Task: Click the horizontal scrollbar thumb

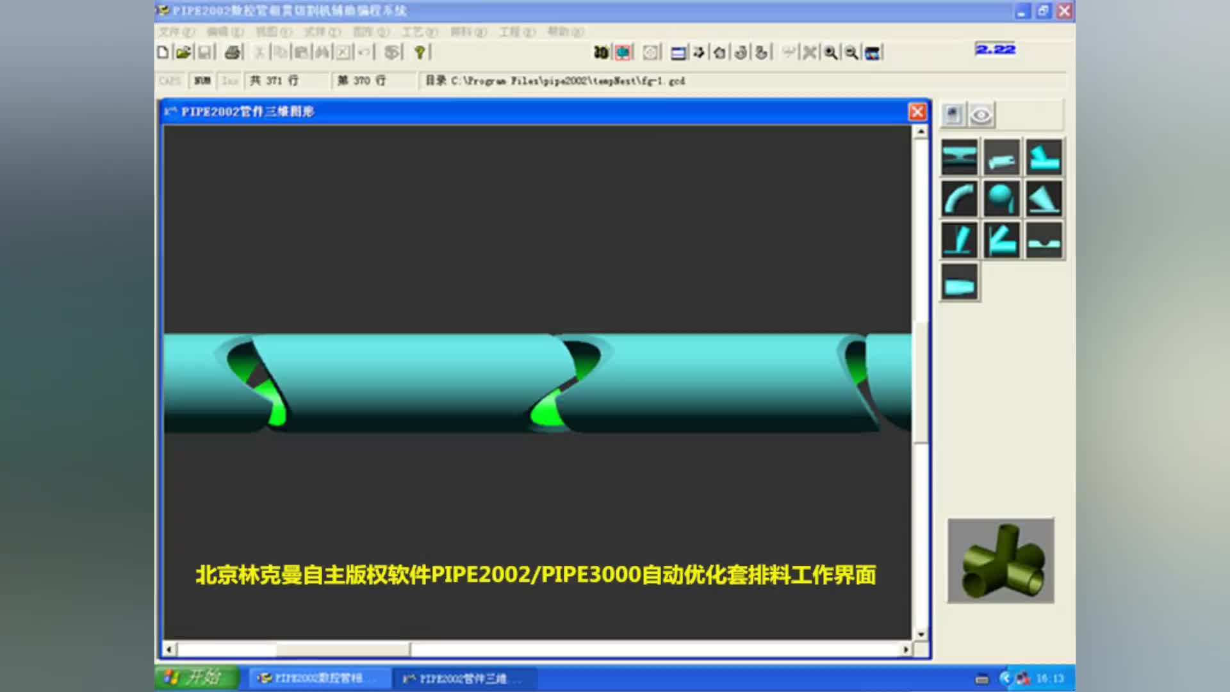Action: click(343, 650)
